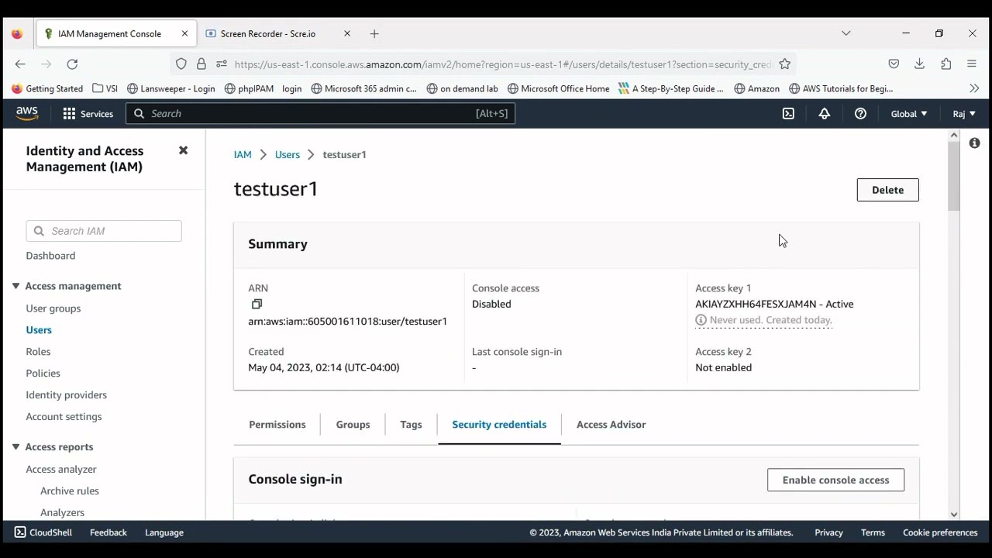Focus the AWS console search bar
Image resolution: width=992 pixels, height=558 pixels.
(x=320, y=114)
